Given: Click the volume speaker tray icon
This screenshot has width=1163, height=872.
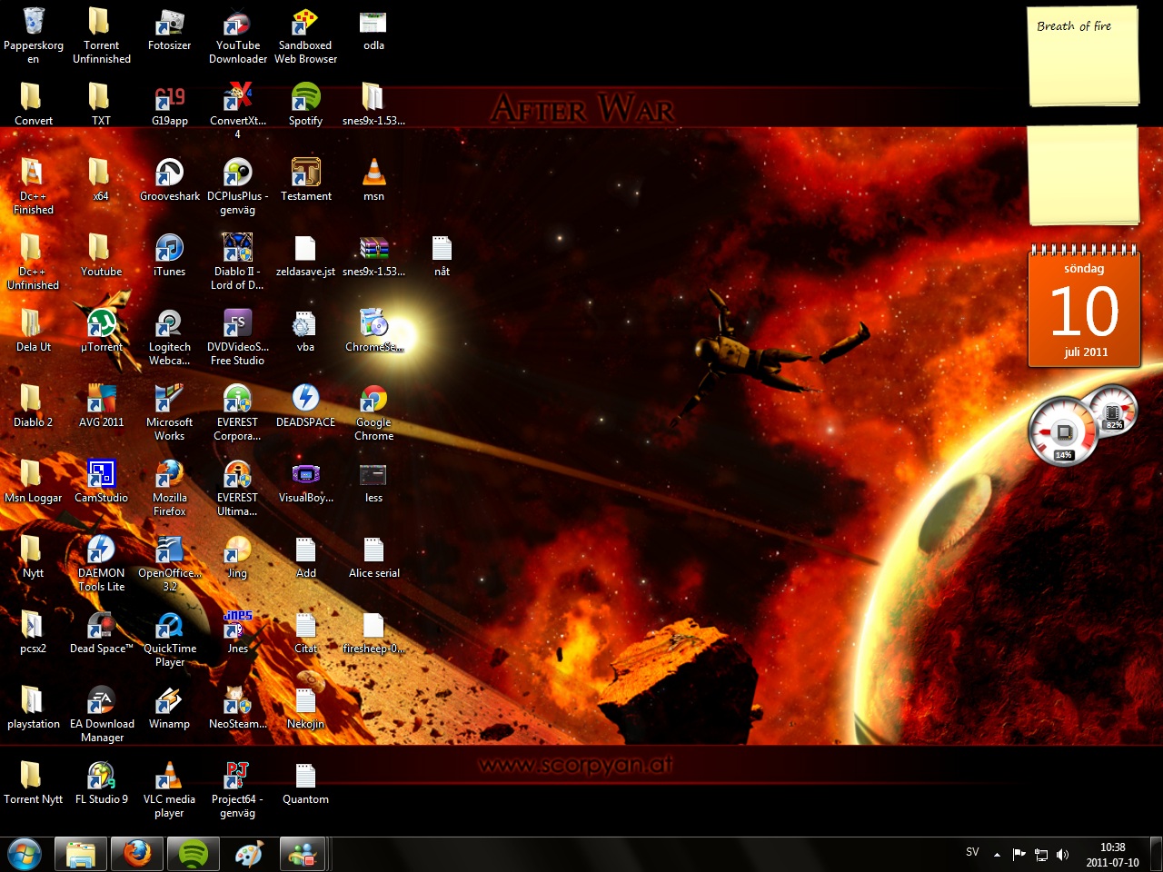Looking at the screenshot, I should 1063,855.
